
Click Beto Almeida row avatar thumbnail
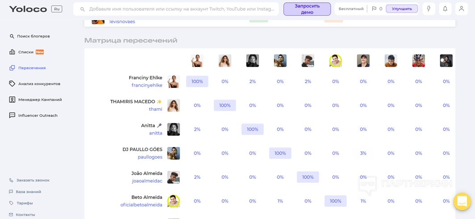(173, 201)
